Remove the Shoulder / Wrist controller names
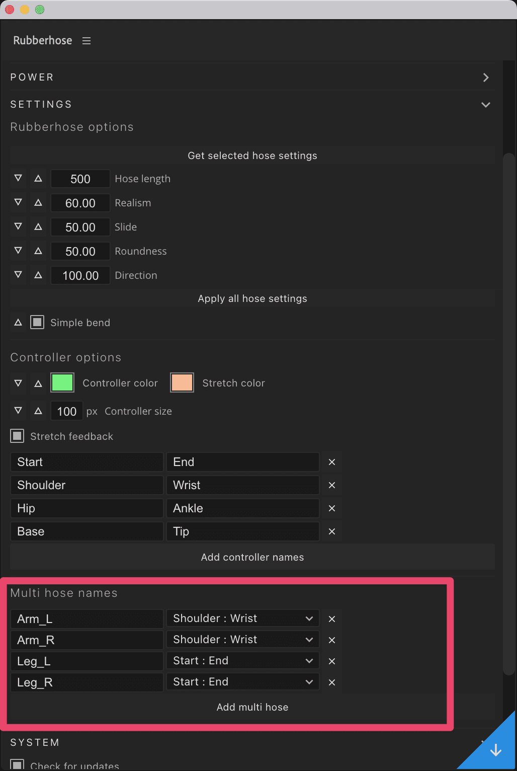The image size is (517, 771). 332,485
